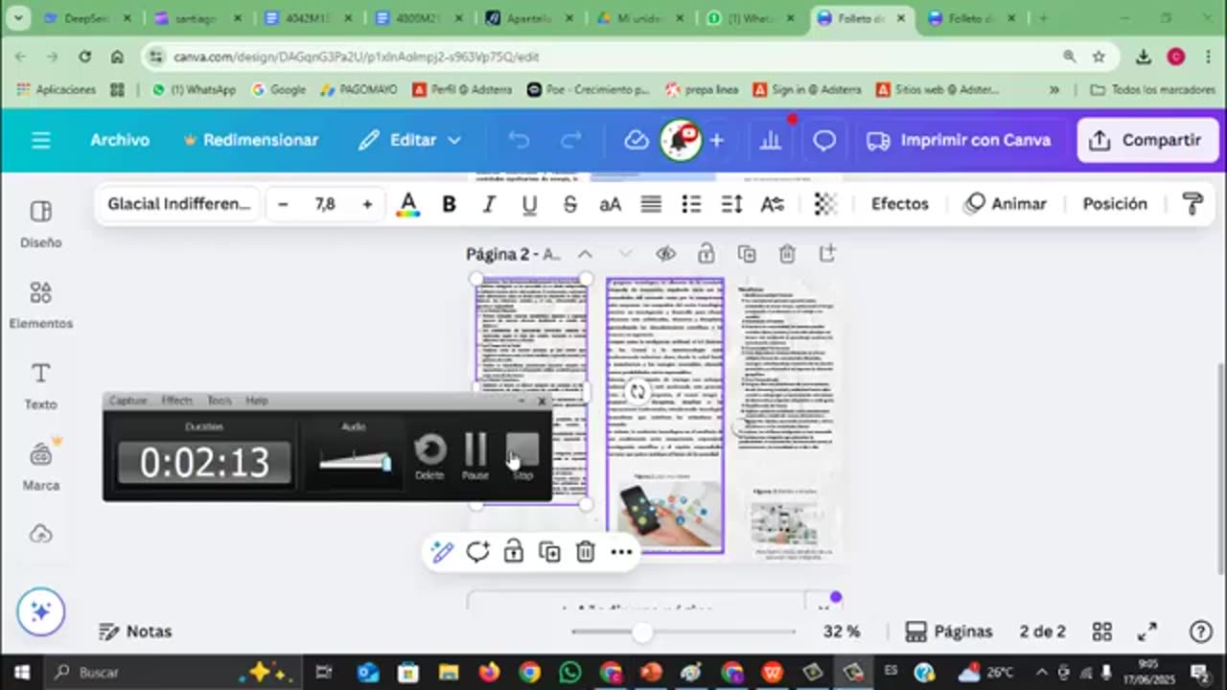Image resolution: width=1227 pixels, height=690 pixels.
Task: Add a new page after Página 2
Action: (826, 254)
